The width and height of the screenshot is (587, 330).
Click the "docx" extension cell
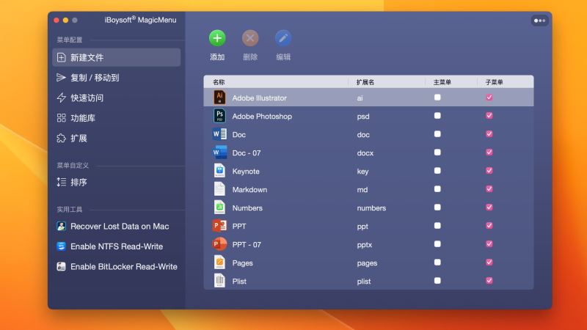365,153
